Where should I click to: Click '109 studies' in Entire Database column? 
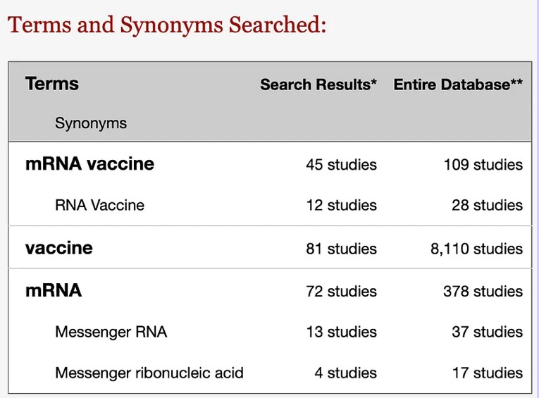483,165
